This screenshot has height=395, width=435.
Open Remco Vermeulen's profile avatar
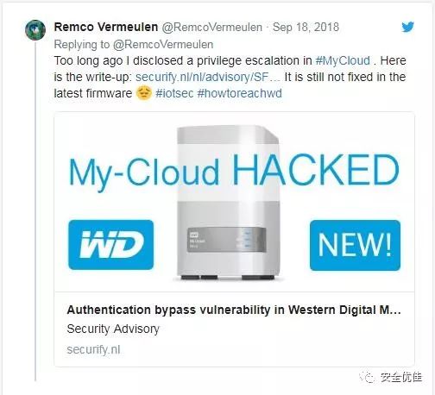tap(35, 30)
